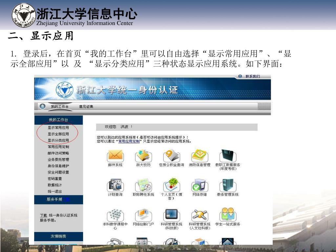
Task: Click the 联系我们 globe icon
Action: click(x=240, y=76)
